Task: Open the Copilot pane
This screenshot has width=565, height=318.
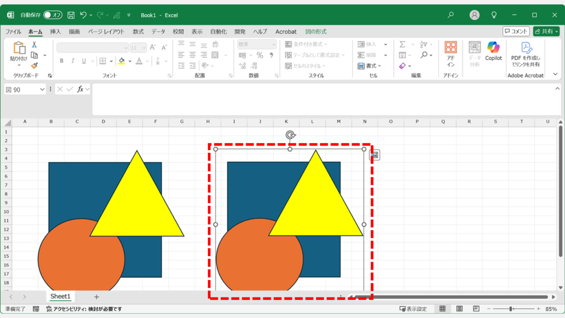Action: 493,51
